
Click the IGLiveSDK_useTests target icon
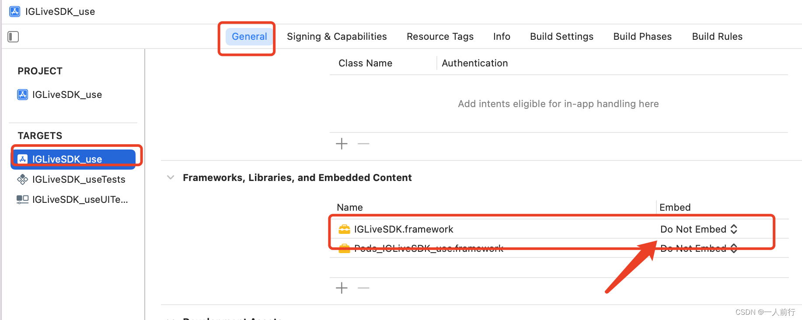[x=22, y=179]
